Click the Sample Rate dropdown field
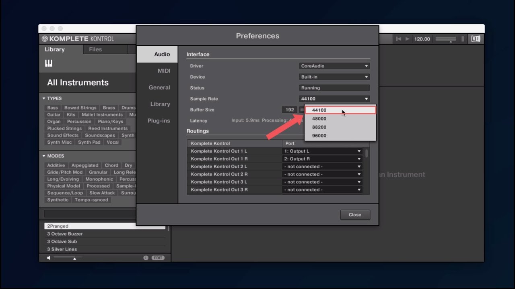515x289 pixels. 335,99
